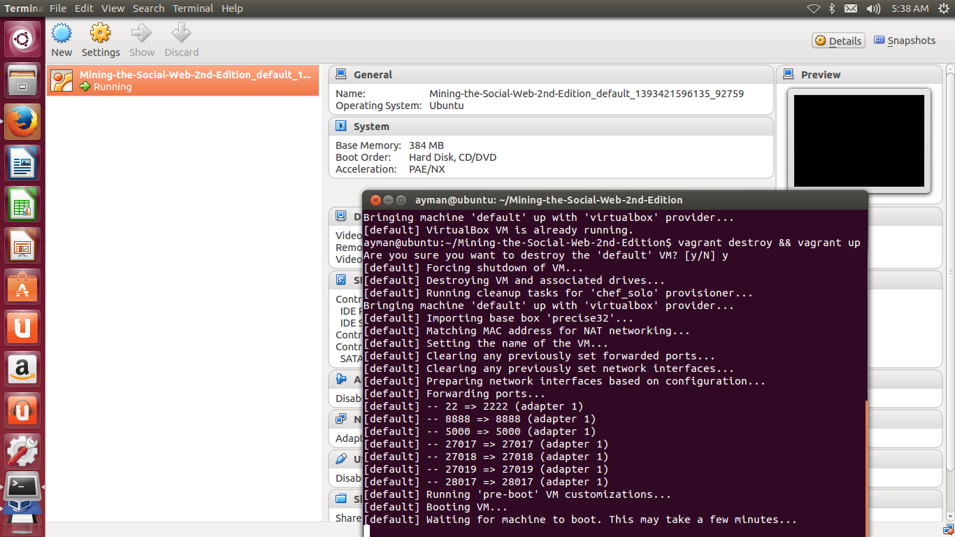Click the VM name value in General
Image resolution: width=955 pixels, height=537 pixels.
tap(586, 93)
